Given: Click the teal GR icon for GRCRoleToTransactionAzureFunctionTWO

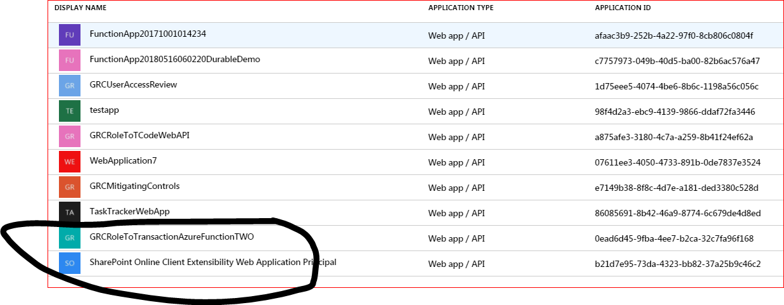Looking at the screenshot, I should 70,238.
